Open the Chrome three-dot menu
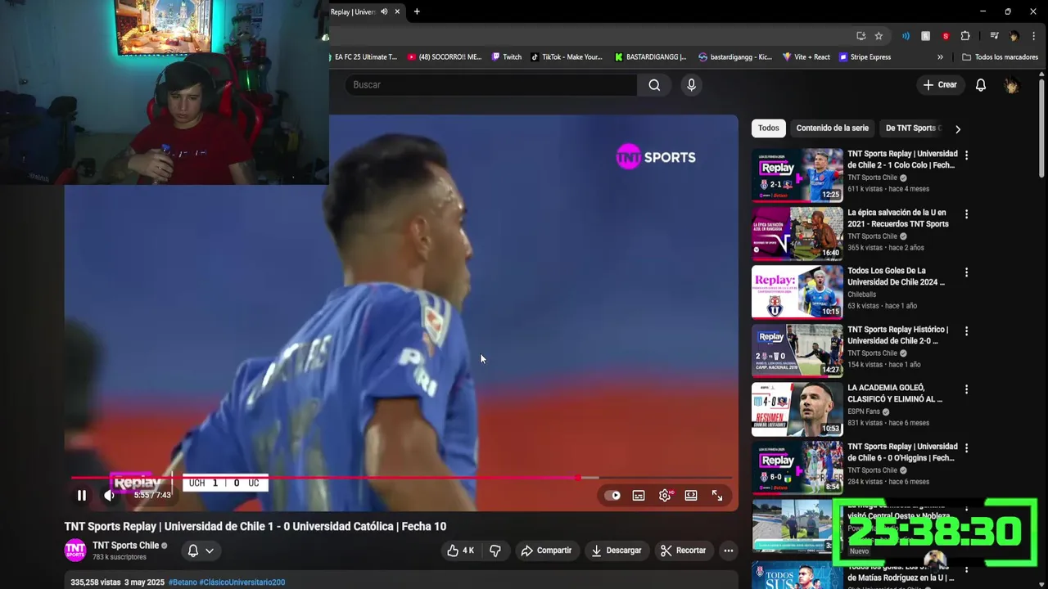Screen dimensions: 1048x589 coord(1034,36)
